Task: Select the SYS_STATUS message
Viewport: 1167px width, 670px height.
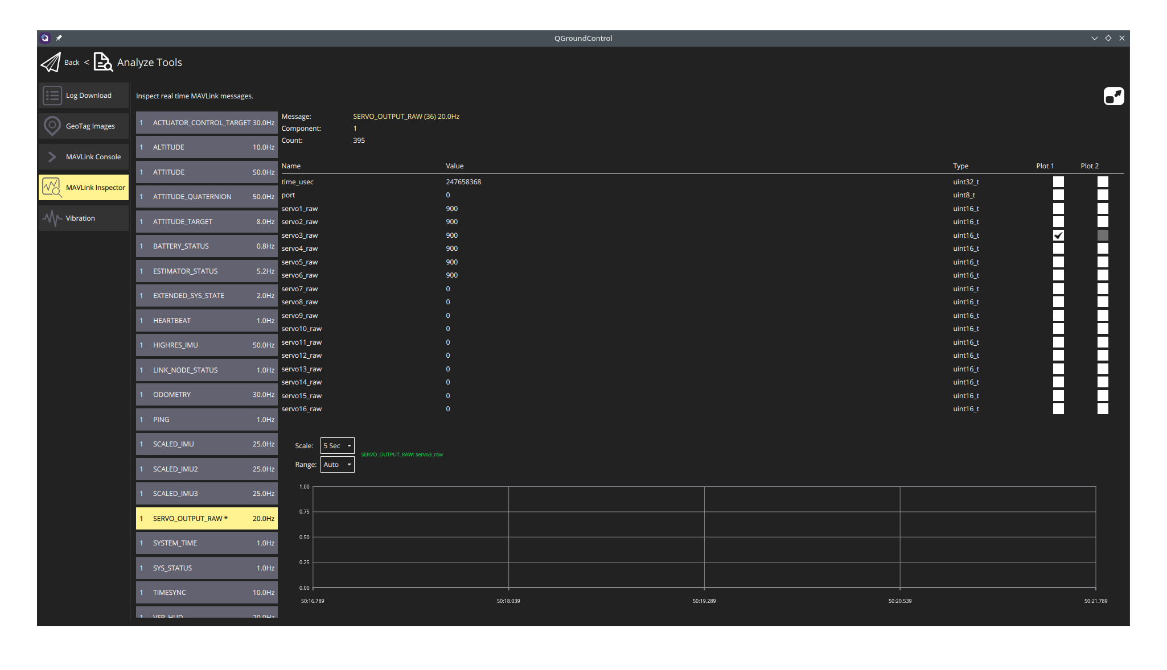Action: coord(207,568)
